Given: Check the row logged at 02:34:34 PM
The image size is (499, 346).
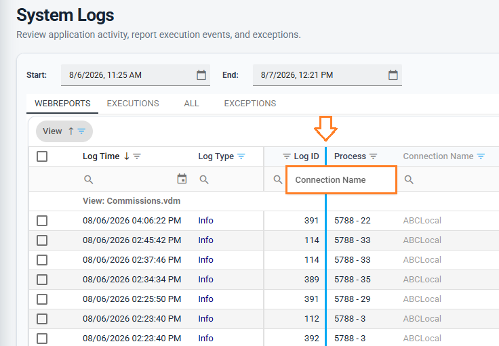Looking at the screenshot, I should [42, 280].
